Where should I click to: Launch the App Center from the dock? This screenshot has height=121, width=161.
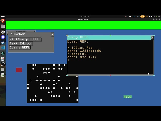click(x=3, y=32)
